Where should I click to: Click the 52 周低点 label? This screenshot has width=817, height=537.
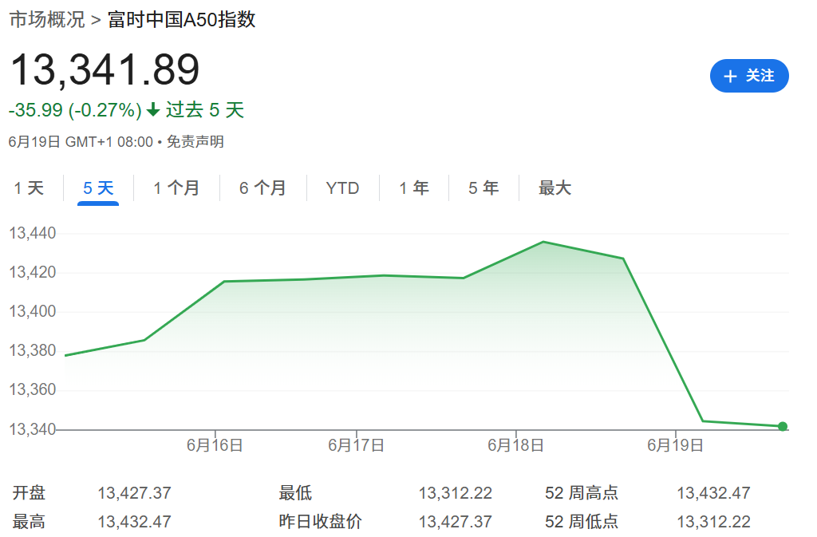coord(582,521)
